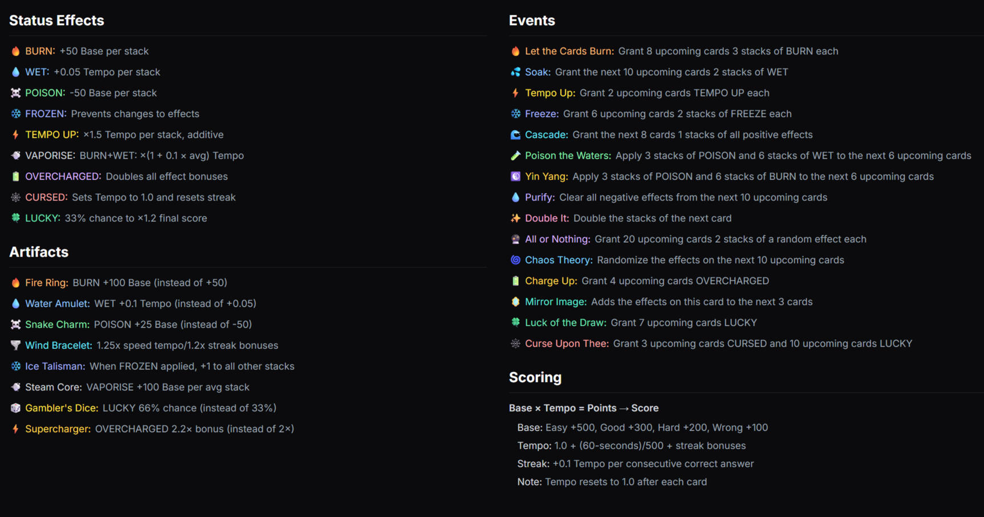Screen dimensions: 984x517
Task: Click the yin yang icon in Events
Action: [x=515, y=177]
